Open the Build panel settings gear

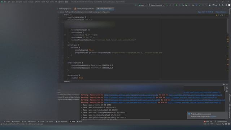click(224, 84)
